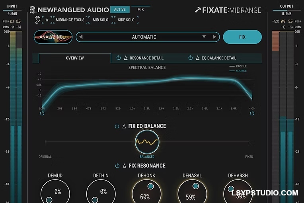Click the Newfangled Audio speaker logo icon
Screen dimensions: 304x203
[33, 10]
